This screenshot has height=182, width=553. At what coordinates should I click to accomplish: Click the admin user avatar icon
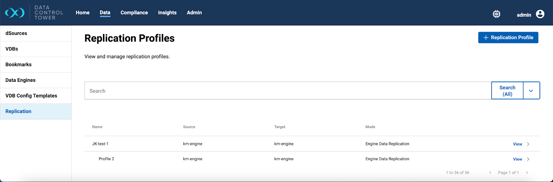(x=540, y=14)
